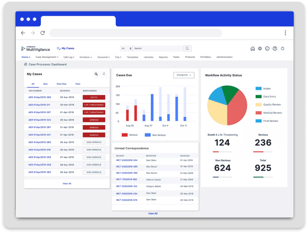Viewport: 308px width, 233px height.
Task: Click the magnifier button beside the header search field
Action: click(x=187, y=49)
